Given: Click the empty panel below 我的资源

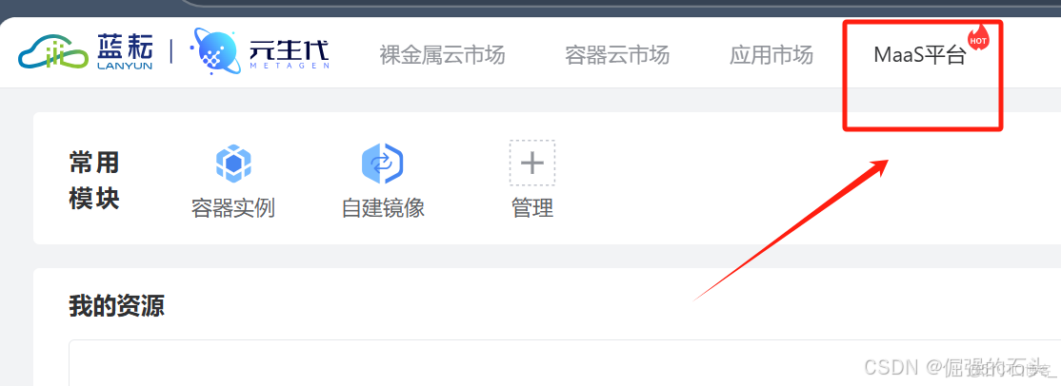Looking at the screenshot, I should tap(565, 362).
